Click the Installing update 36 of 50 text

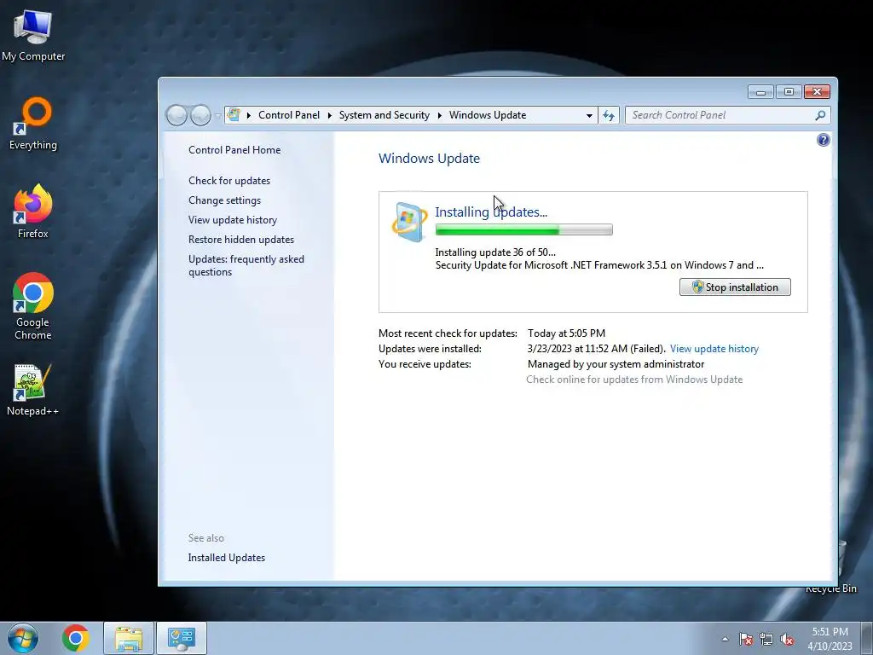(x=495, y=252)
